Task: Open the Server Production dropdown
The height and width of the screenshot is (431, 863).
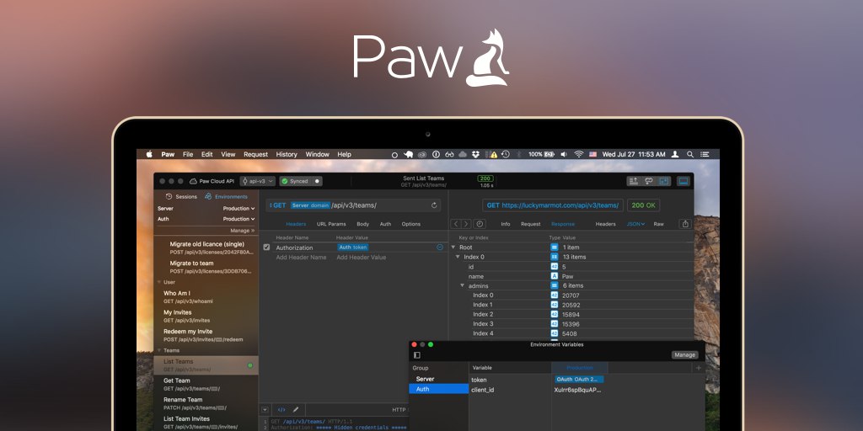Action: click(239, 209)
